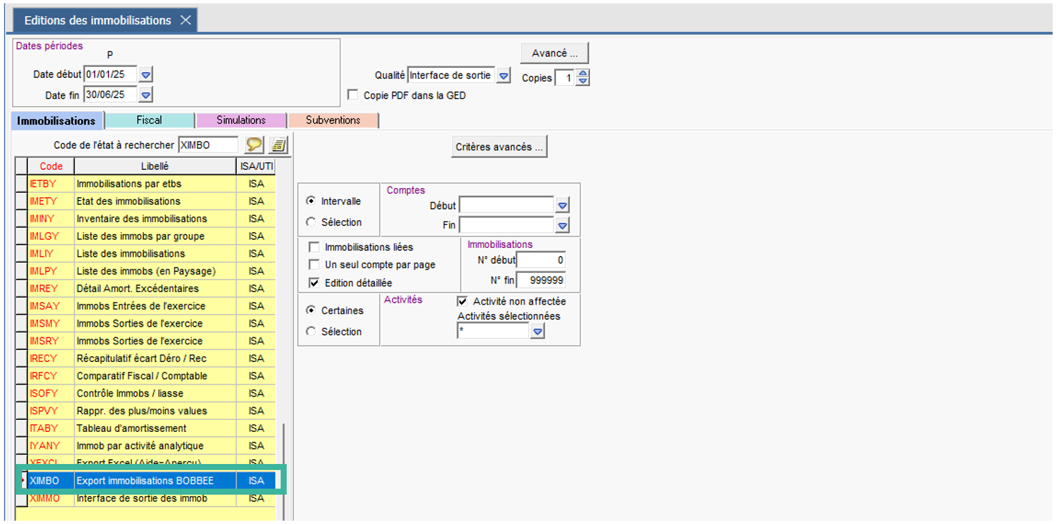Tick the Immobilisations liées checkbox
The height and width of the screenshot is (524, 1058).
[314, 247]
